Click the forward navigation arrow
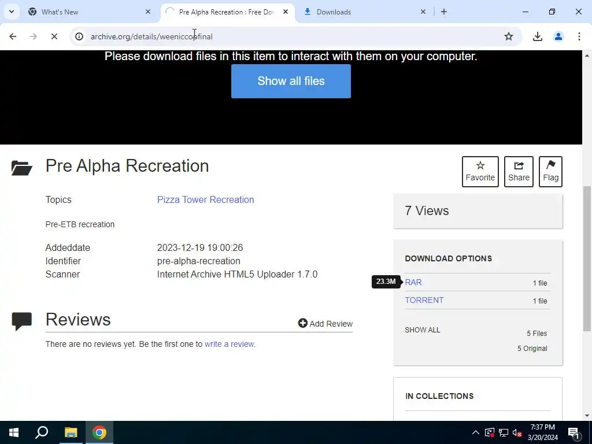Viewport: 592px width, 444px height. click(34, 36)
